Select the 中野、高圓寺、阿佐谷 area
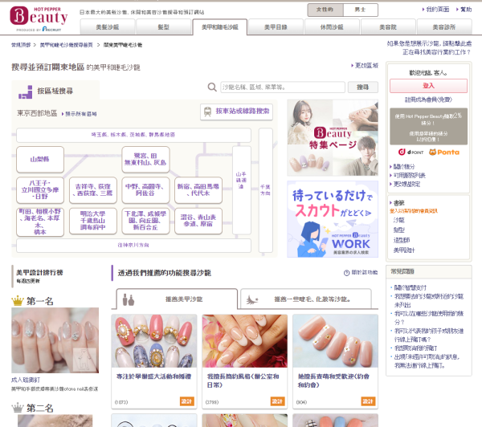 [x=145, y=190]
